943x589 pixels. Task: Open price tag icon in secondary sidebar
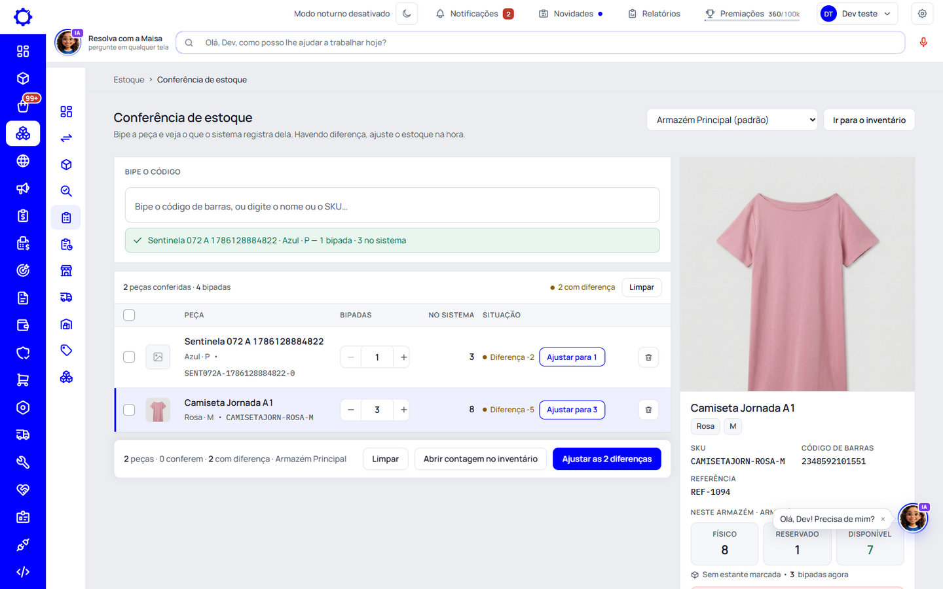(x=66, y=350)
